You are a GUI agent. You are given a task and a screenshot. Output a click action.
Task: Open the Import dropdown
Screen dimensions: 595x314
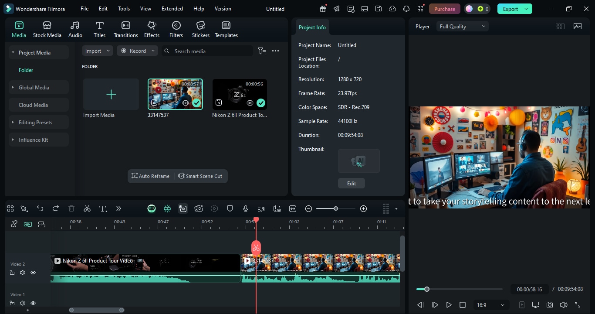pyautogui.click(x=97, y=51)
